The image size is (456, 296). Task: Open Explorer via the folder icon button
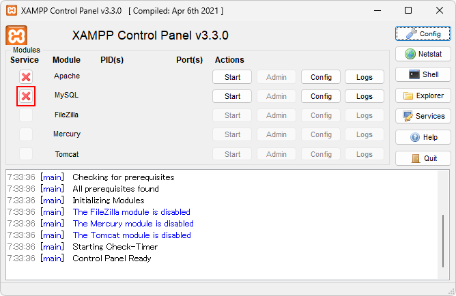click(423, 95)
